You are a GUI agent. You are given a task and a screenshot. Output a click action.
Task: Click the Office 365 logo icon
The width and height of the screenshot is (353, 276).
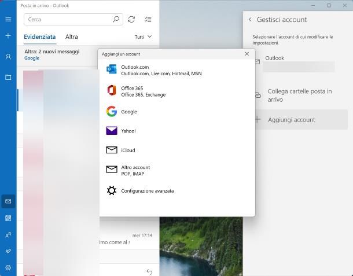click(x=112, y=90)
